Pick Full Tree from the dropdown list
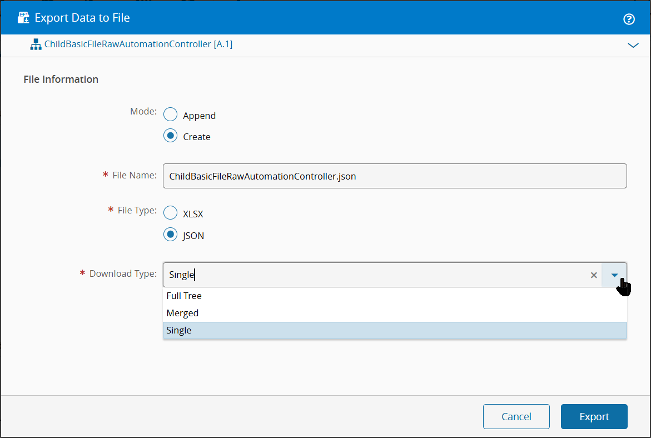This screenshot has width=651, height=438. pos(184,296)
